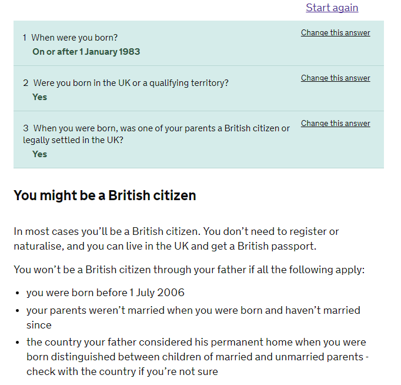The width and height of the screenshot is (401, 385).
Task: Click the bullet 'you were born before 1 July 2006'
Action: [x=105, y=293]
